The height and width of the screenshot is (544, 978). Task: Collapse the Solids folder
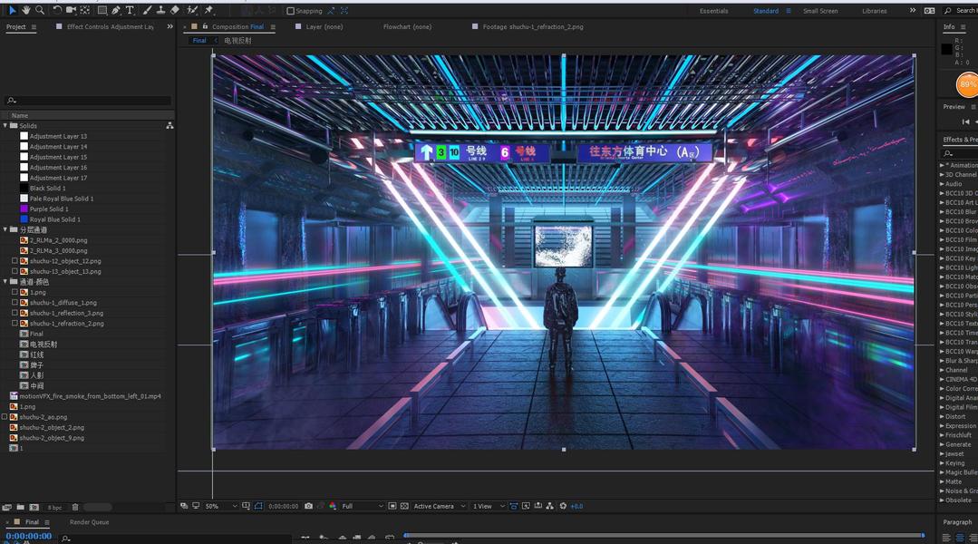[x=5, y=125]
